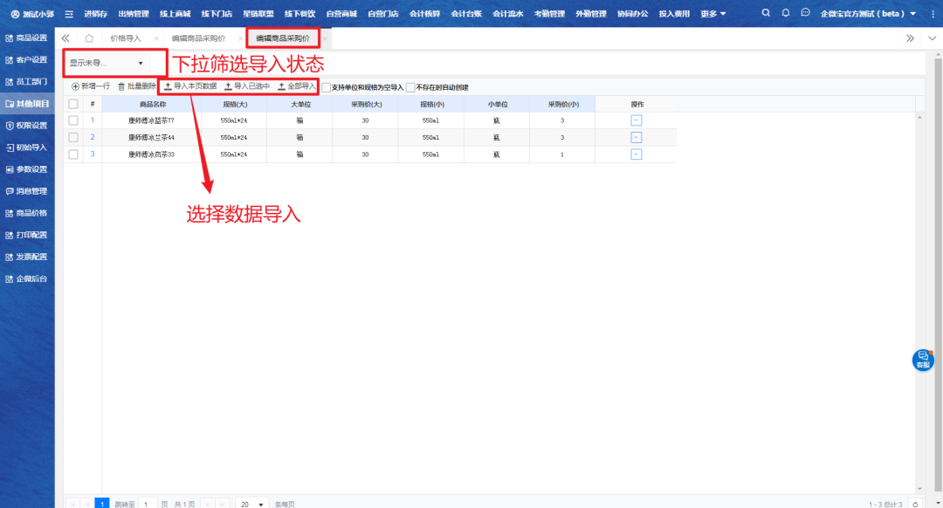Click minus icon for 康师傅冰红茶33 row

636,154
